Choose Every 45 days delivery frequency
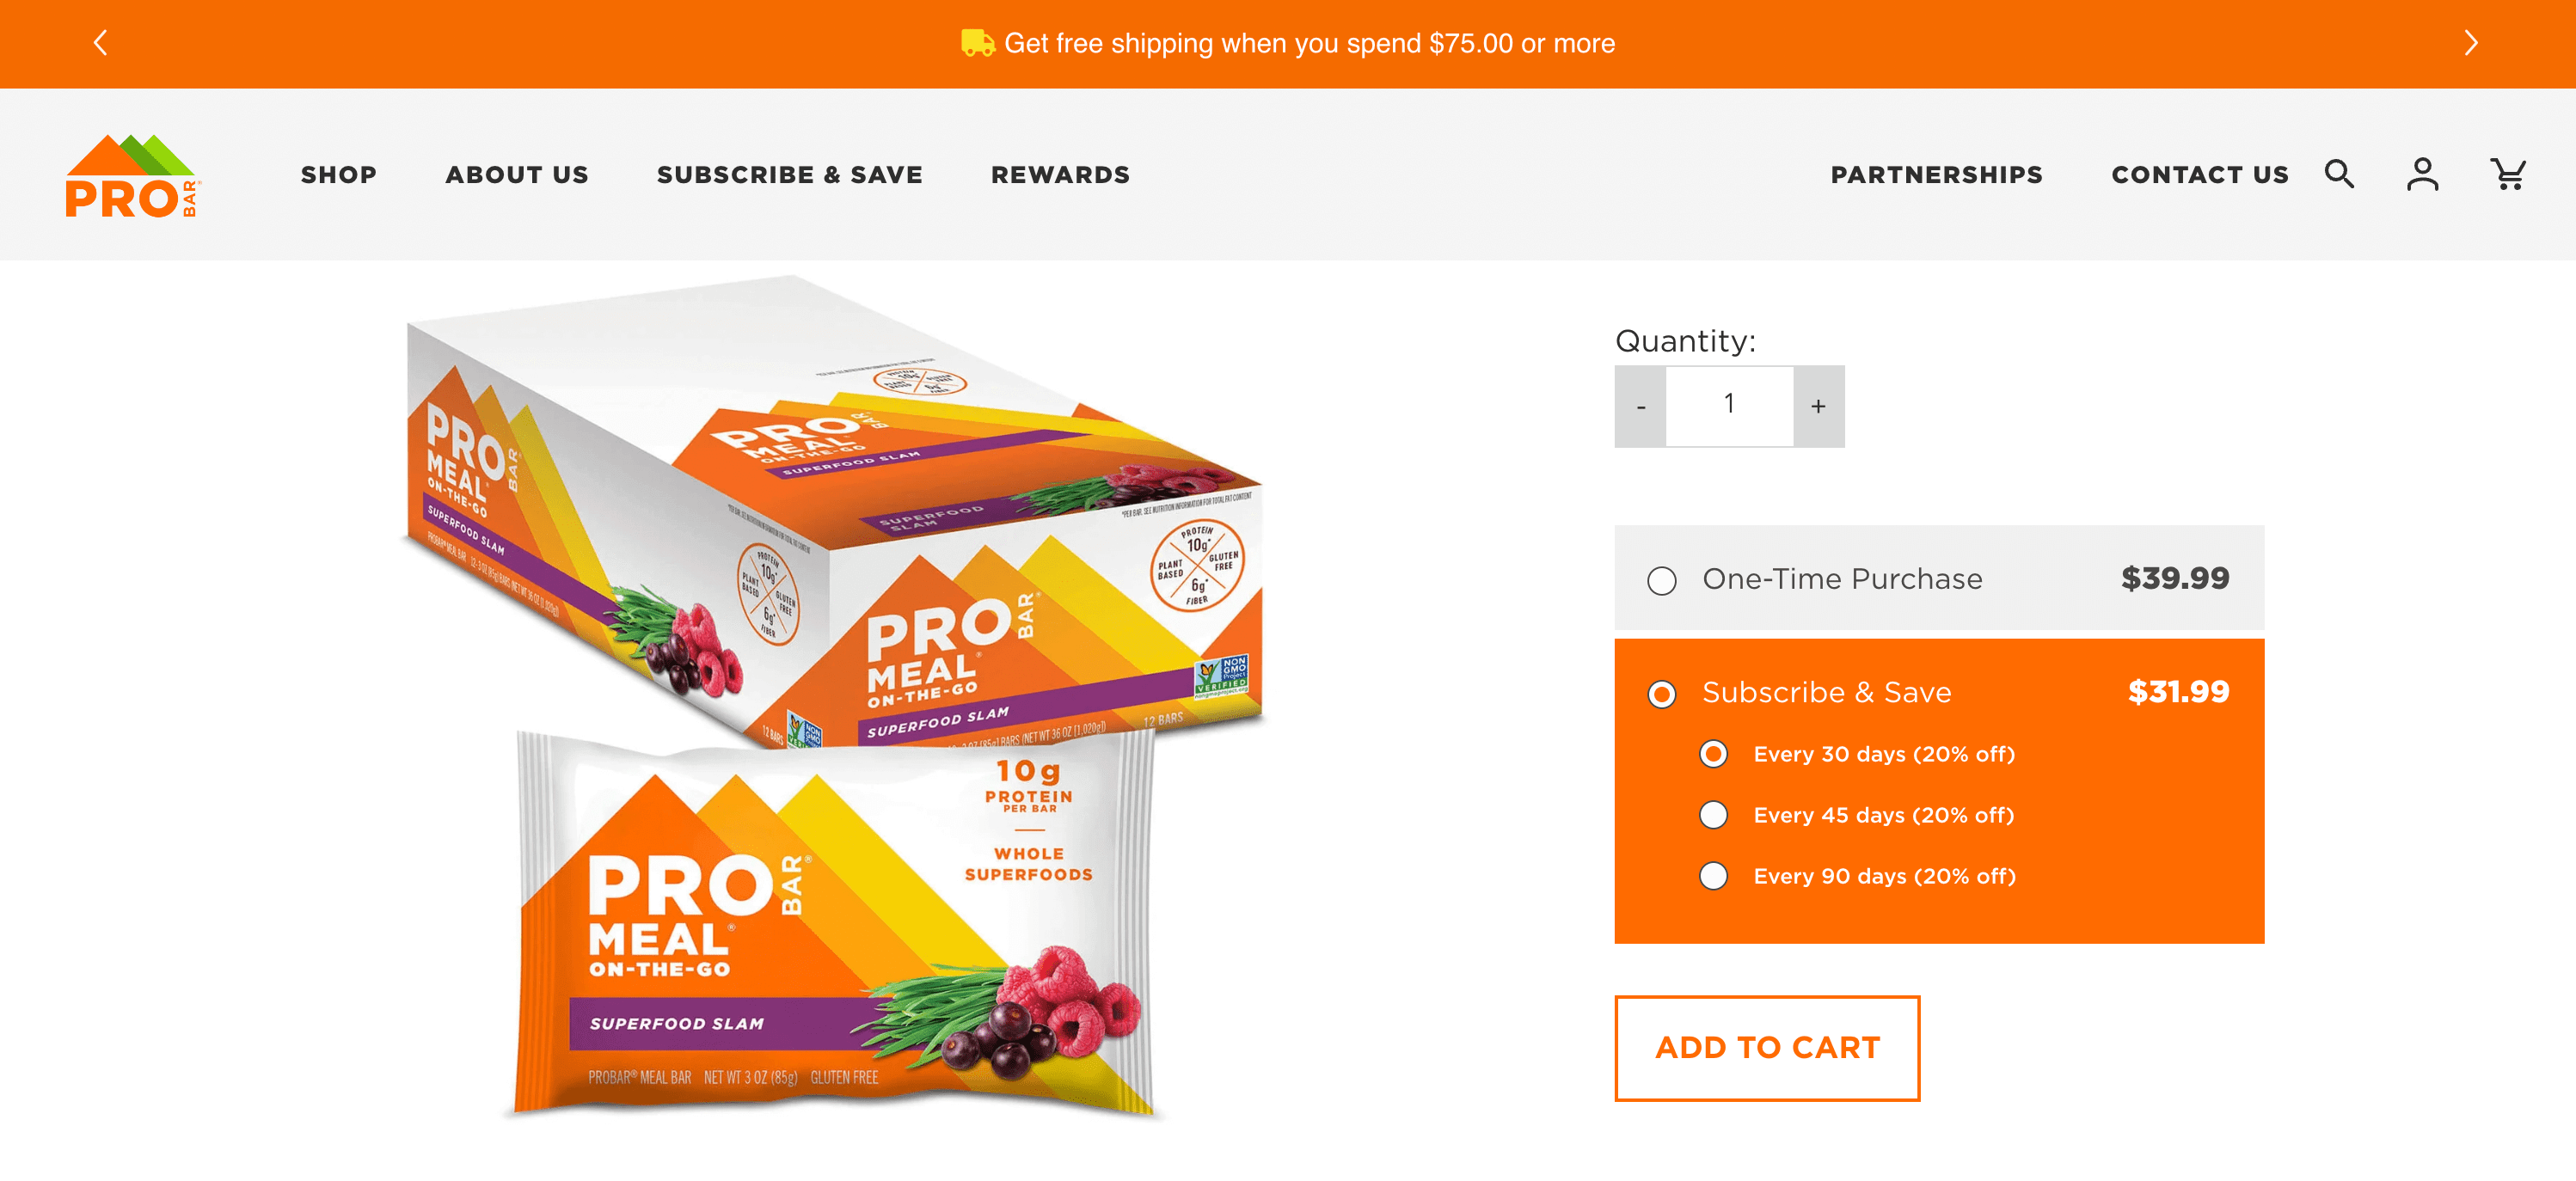The height and width of the screenshot is (1181, 2576). (1713, 815)
